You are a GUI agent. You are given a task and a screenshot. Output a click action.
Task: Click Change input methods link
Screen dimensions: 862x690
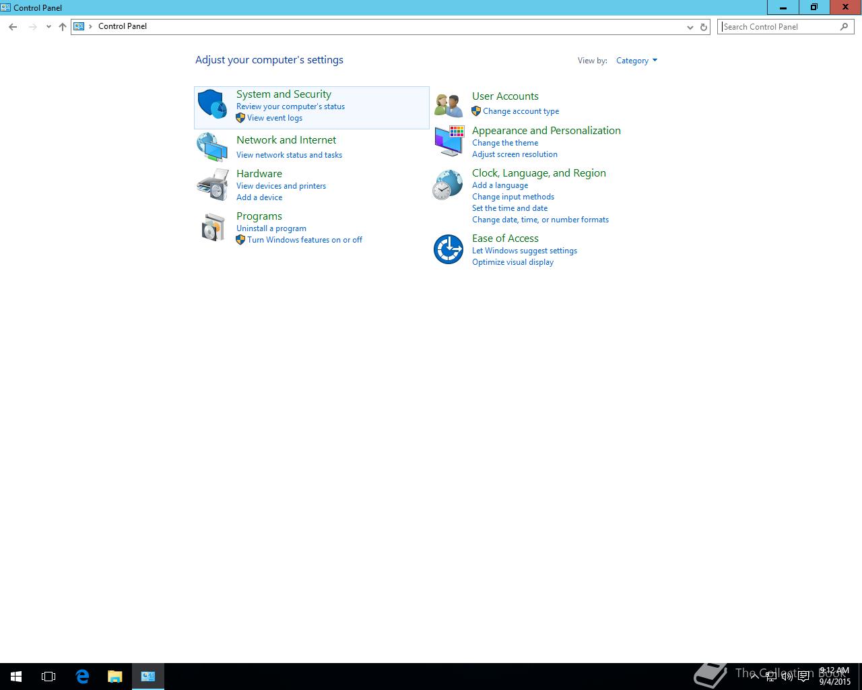tap(513, 197)
